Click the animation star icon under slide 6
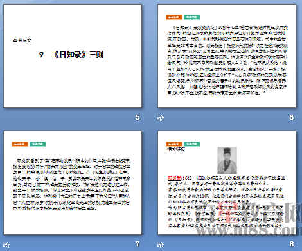302x251 pixels. click(x=161, y=118)
